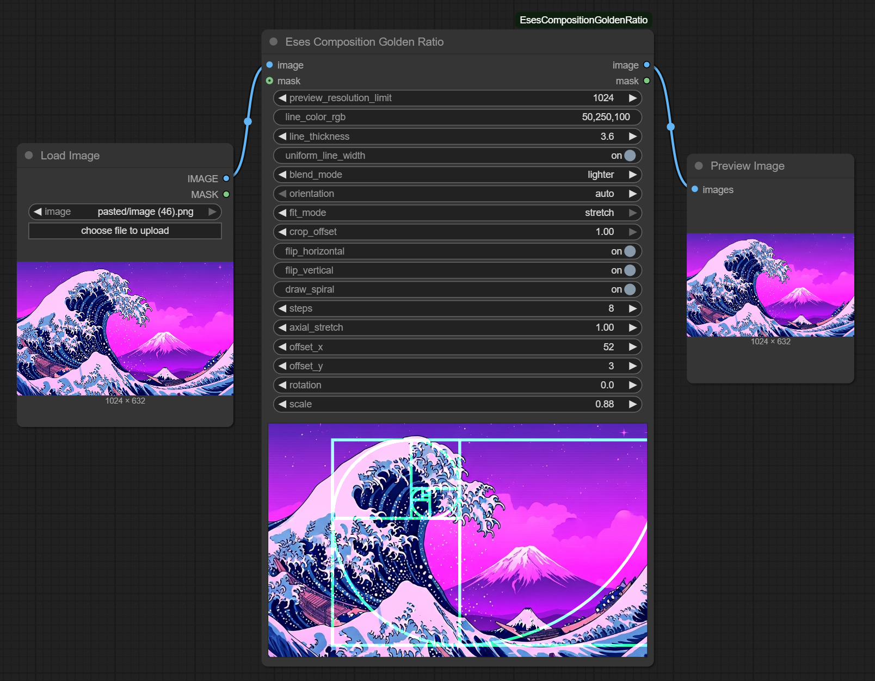The image size is (875, 681).
Task: Click the Golden Ratio image output socket
Action: (x=646, y=65)
